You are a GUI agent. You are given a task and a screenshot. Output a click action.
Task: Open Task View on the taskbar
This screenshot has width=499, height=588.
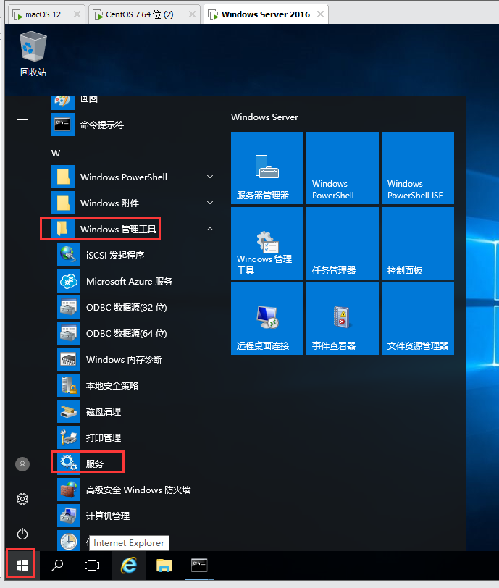click(x=92, y=565)
